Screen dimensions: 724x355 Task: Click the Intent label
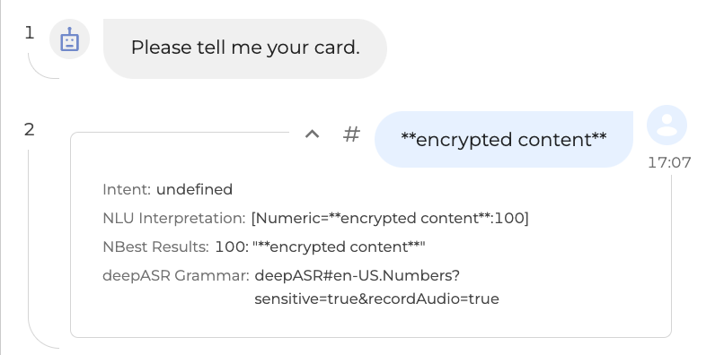coord(127,189)
